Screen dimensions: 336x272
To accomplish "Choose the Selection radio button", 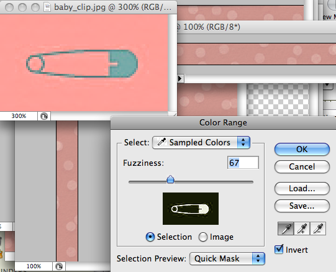I will click(150, 237).
